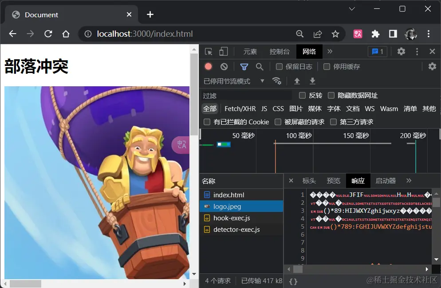Select the 网络 tab
441x288 pixels.
tap(309, 52)
